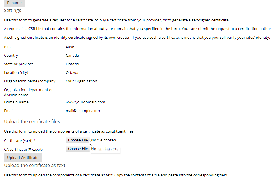The width and height of the screenshot is (271, 179).
Task: Select the Bits value 4096
Action: tap(70, 47)
